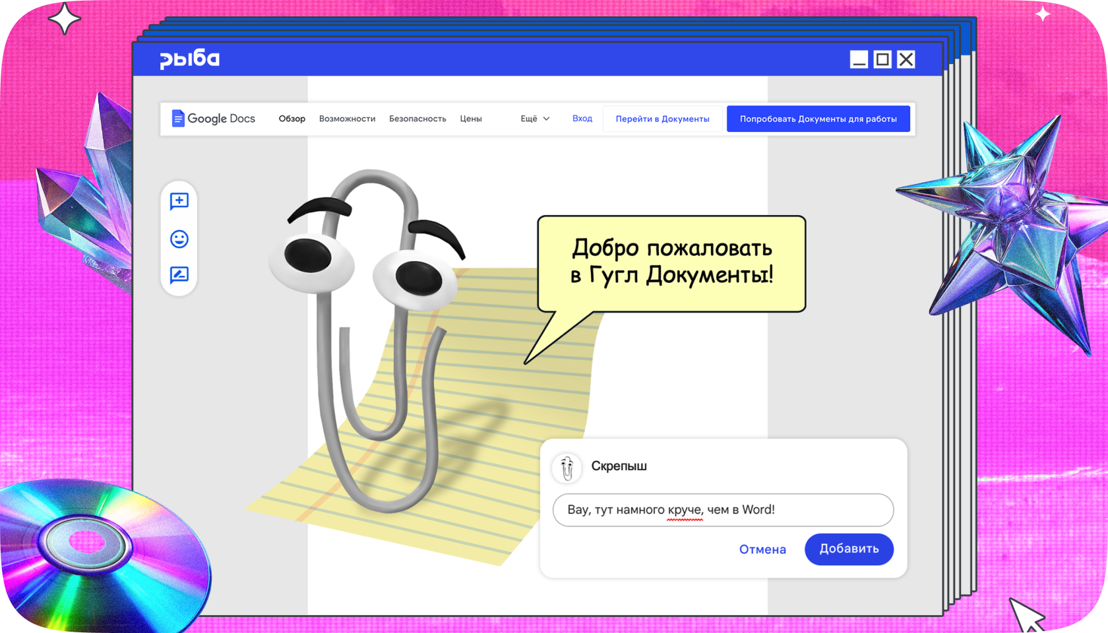Go to Безопасность section
Image resolution: width=1108 pixels, height=633 pixels.
click(x=417, y=119)
